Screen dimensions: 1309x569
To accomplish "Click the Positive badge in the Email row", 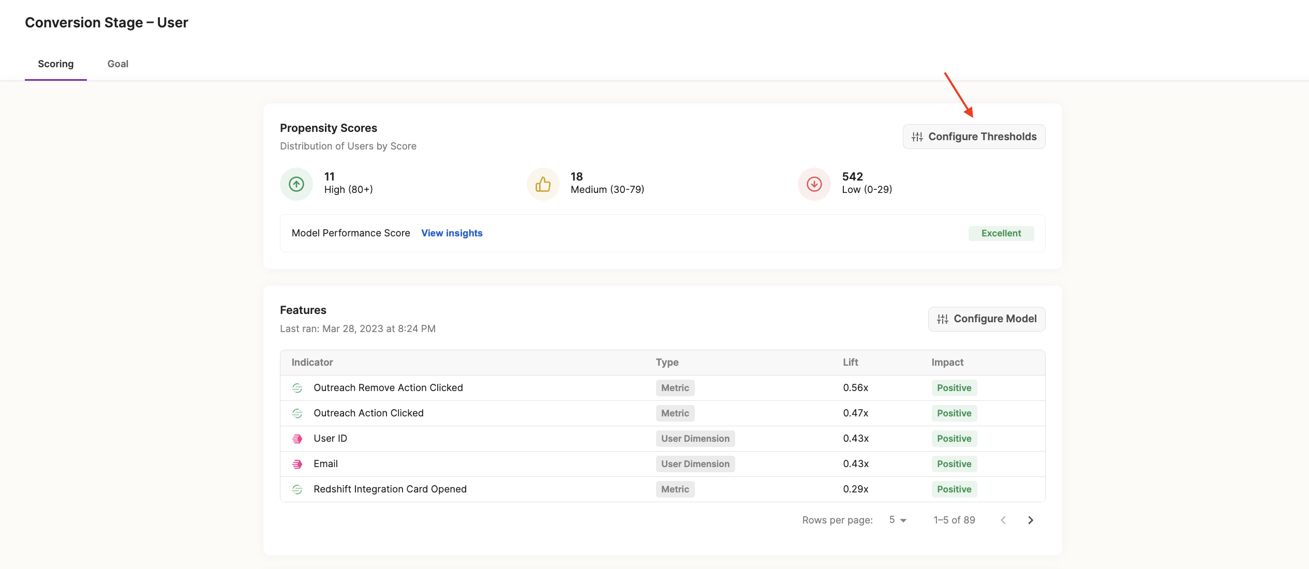I will coord(954,464).
